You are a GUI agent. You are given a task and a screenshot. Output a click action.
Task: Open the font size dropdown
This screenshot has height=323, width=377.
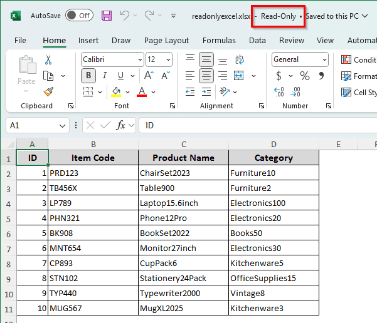coord(168,59)
